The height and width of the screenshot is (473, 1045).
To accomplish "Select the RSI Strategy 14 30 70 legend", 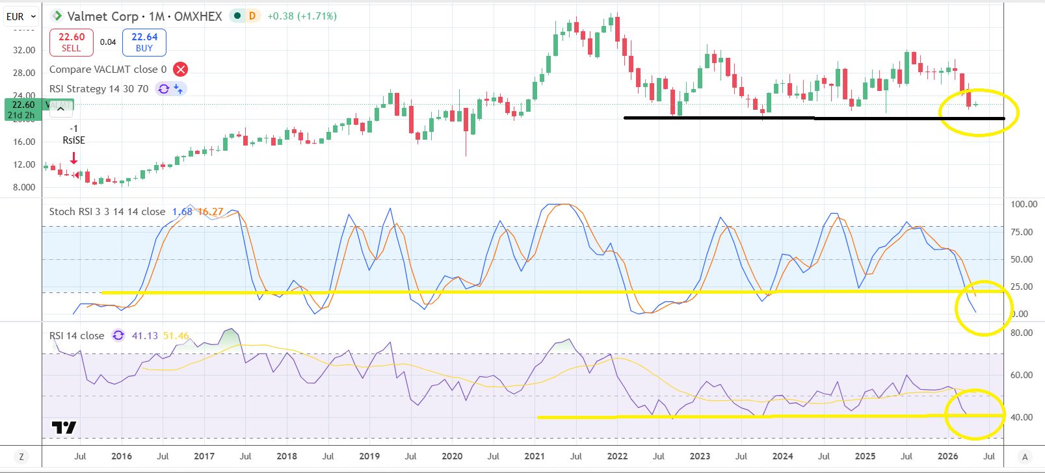I will (99, 88).
